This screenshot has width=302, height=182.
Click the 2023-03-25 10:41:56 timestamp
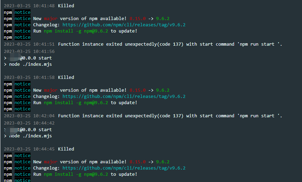tap(29, 52)
